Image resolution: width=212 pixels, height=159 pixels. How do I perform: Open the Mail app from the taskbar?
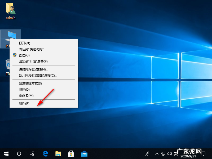coord(84,153)
